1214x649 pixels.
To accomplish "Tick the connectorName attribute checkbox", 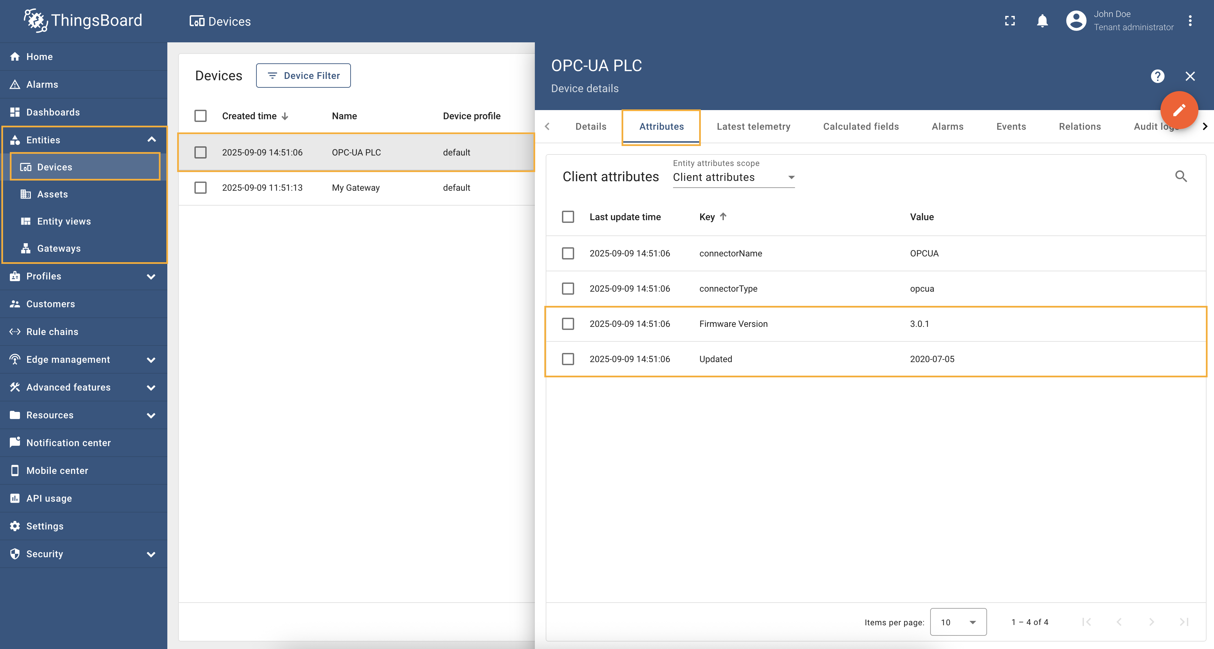I will 568,254.
